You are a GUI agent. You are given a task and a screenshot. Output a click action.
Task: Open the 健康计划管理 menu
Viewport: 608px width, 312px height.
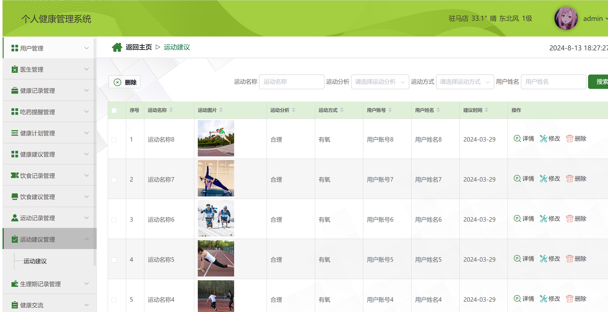pyautogui.click(x=49, y=133)
